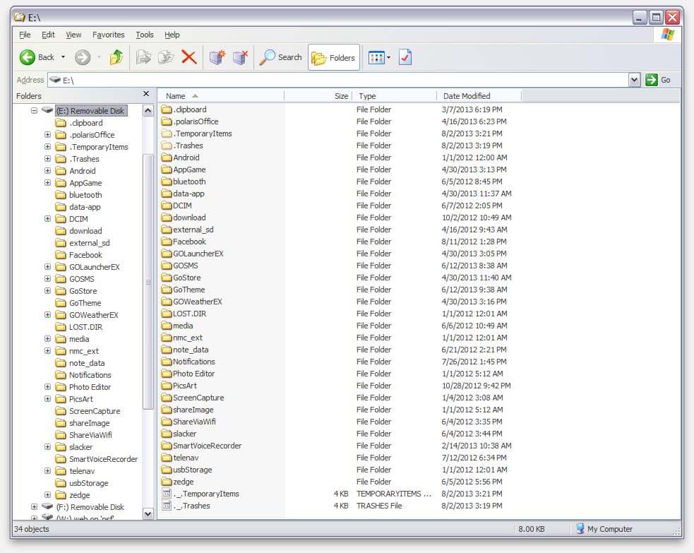This screenshot has width=694, height=553.
Task: Click the Map Network Drive icon
Action: pyautogui.click(x=217, y=57)
